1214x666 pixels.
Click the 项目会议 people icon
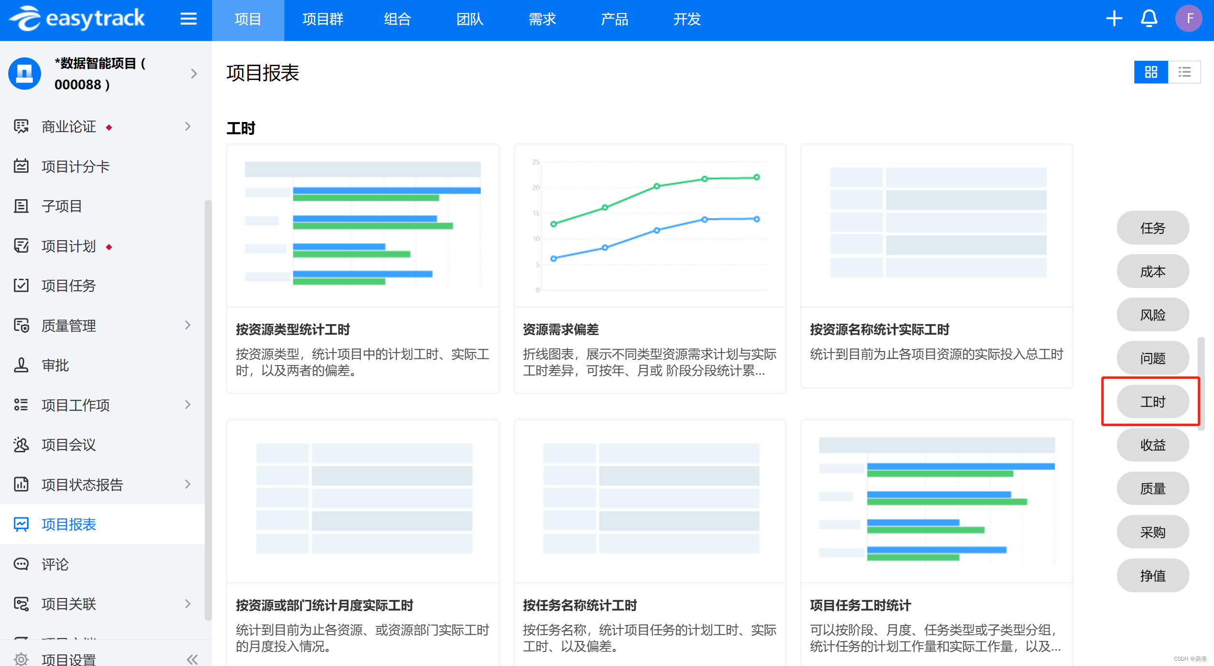click(x=21, y=445)
